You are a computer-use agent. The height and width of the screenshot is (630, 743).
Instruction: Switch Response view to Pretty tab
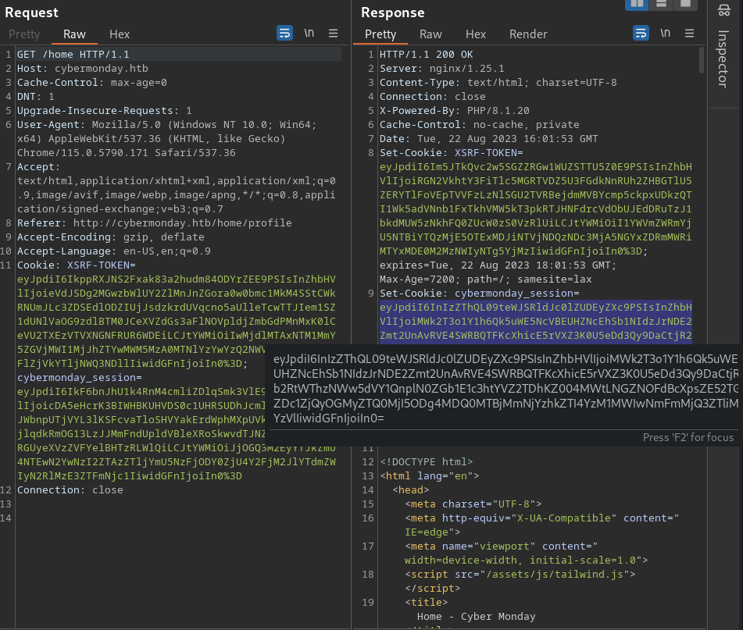click(x=380, y=34)
